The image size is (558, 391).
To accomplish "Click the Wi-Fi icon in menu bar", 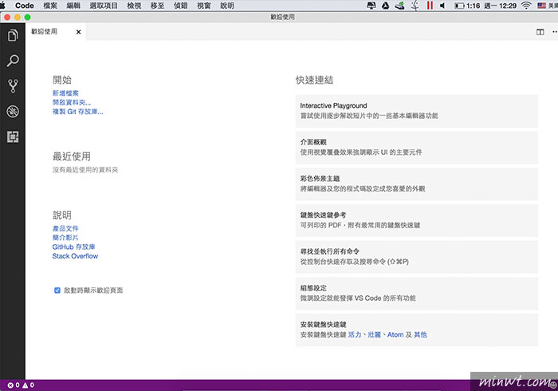I will click(x=526, y=6).
